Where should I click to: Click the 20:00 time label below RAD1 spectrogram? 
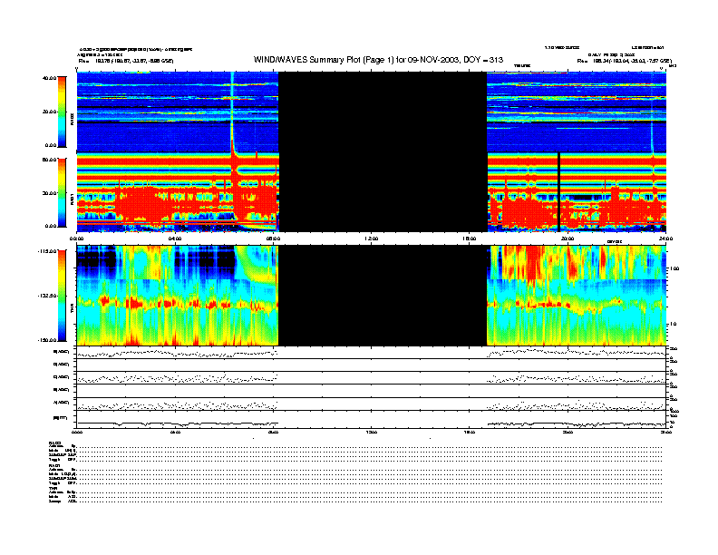click(568, 239)
